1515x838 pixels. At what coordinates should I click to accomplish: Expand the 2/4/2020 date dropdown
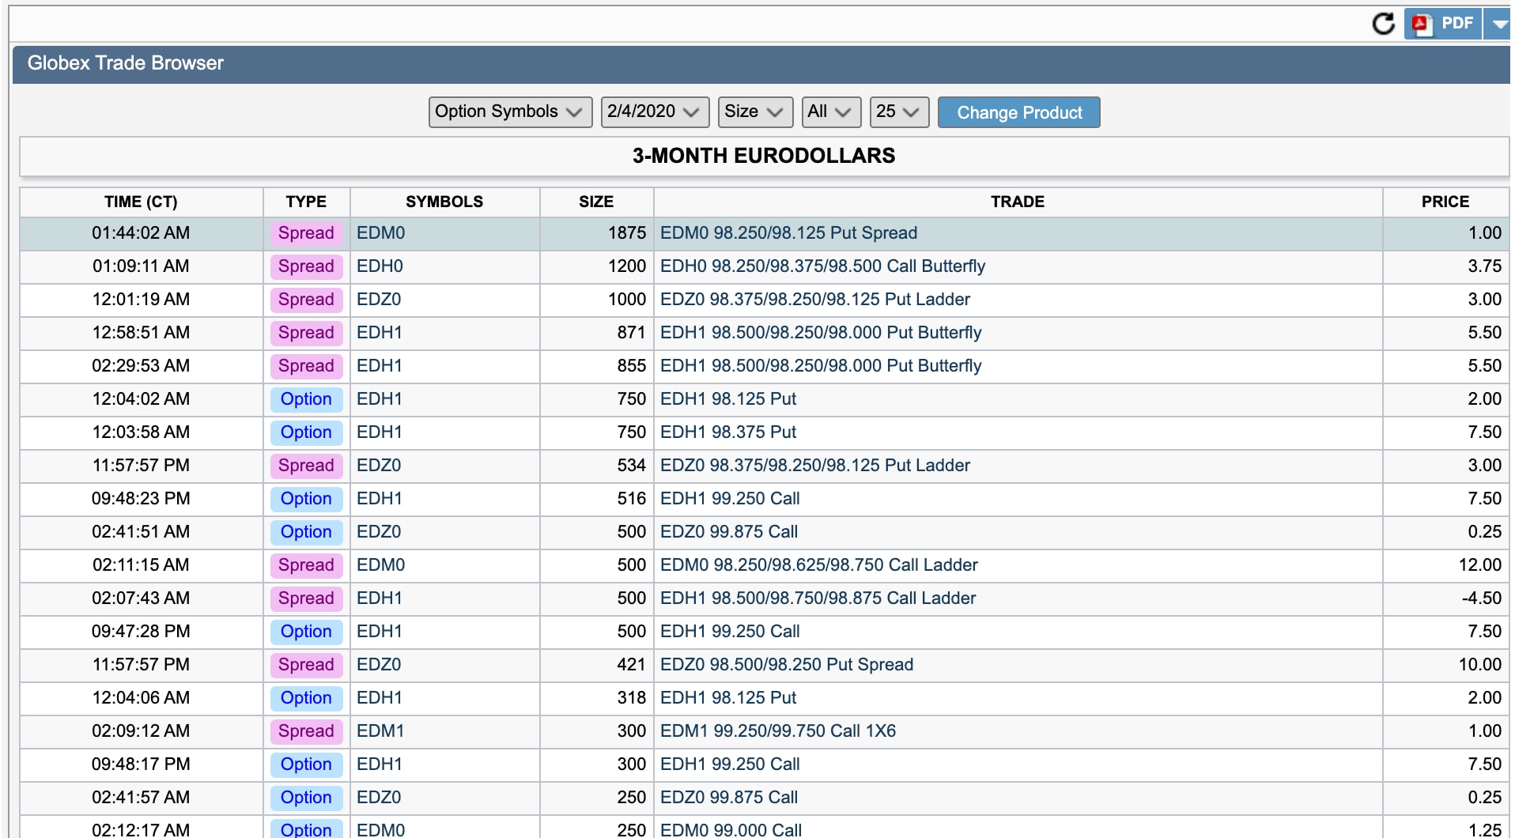click(x=654, y=112)
